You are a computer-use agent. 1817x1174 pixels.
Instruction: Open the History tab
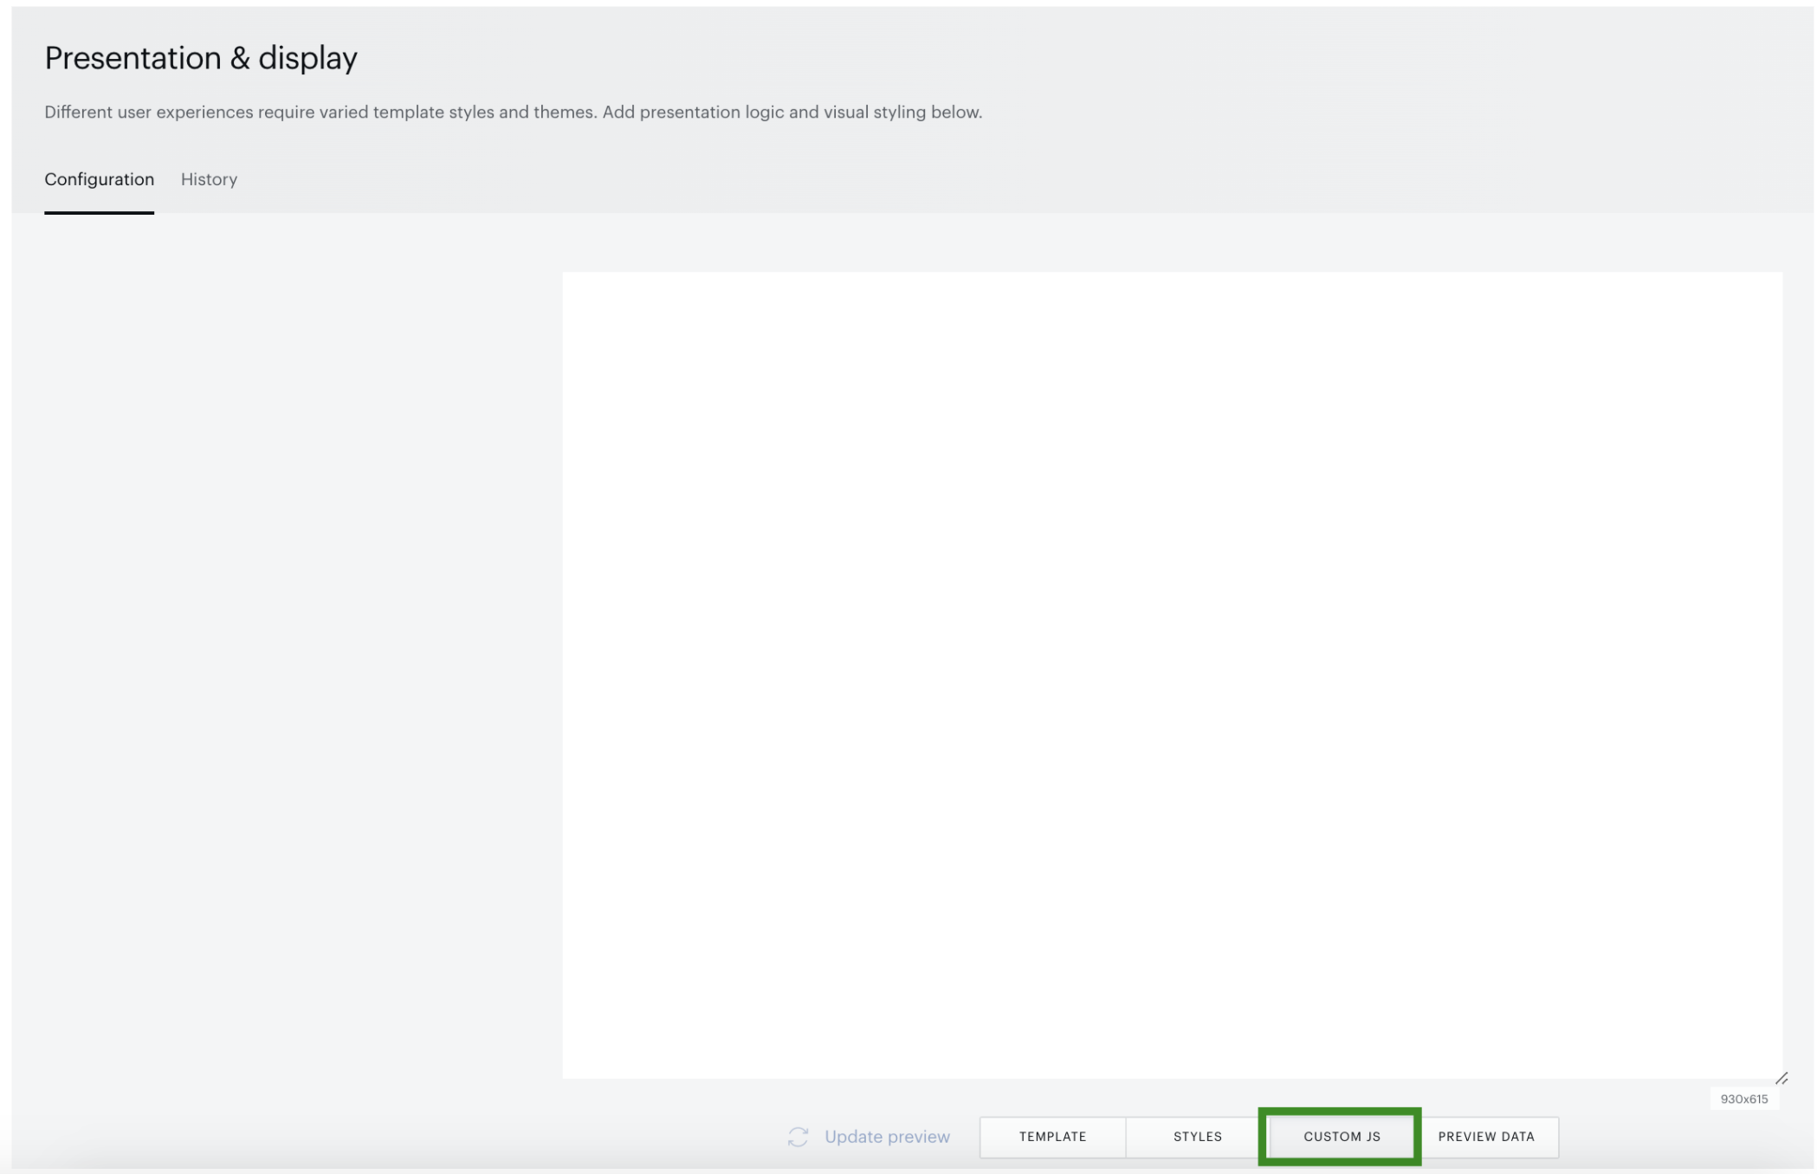[x=209, y=179]
